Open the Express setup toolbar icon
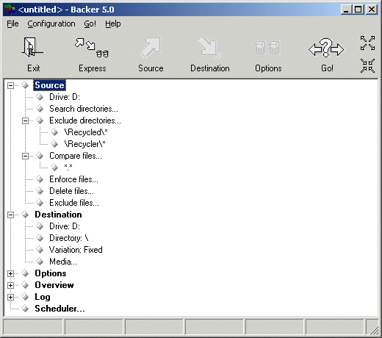Viewport: 382px width, 338px height. pyautogui.click(x=92, y=48)
